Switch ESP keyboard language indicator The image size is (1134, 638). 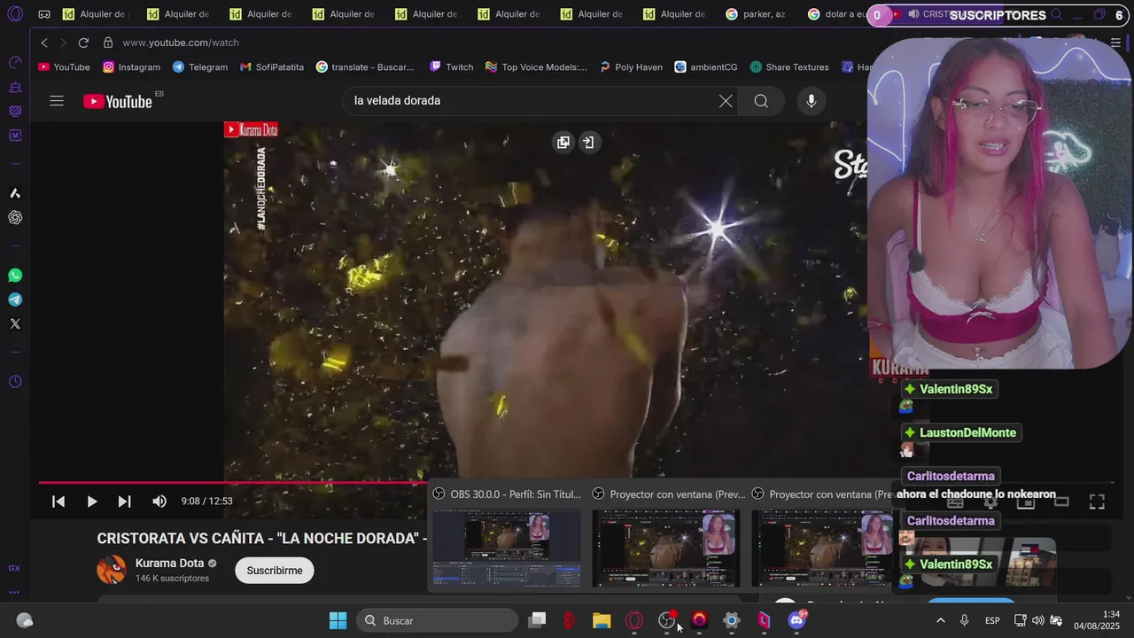pos(993,620)
